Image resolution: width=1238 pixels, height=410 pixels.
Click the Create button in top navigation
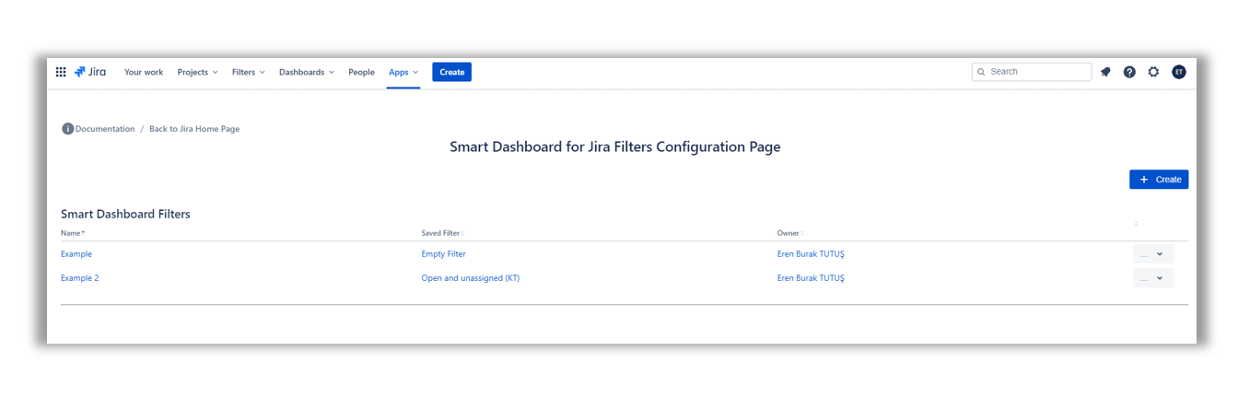[451, 72]
